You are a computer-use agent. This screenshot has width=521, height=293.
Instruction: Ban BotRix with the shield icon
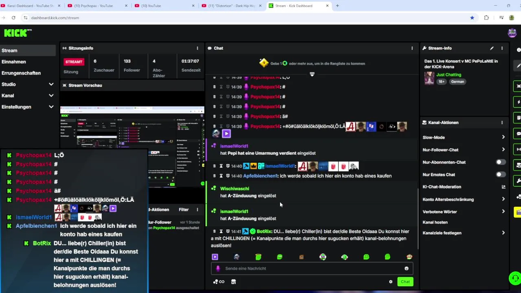pos(228,231)
